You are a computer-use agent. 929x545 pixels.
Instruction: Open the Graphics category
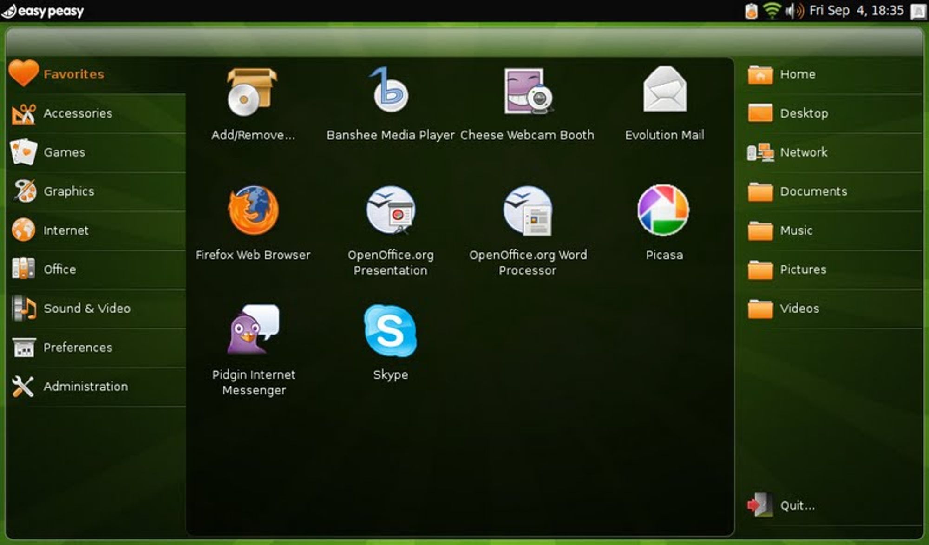tap(96, 191)
